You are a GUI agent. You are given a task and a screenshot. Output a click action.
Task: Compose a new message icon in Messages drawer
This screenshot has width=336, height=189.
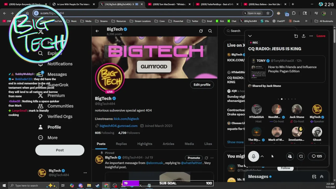tap(314, 177)
